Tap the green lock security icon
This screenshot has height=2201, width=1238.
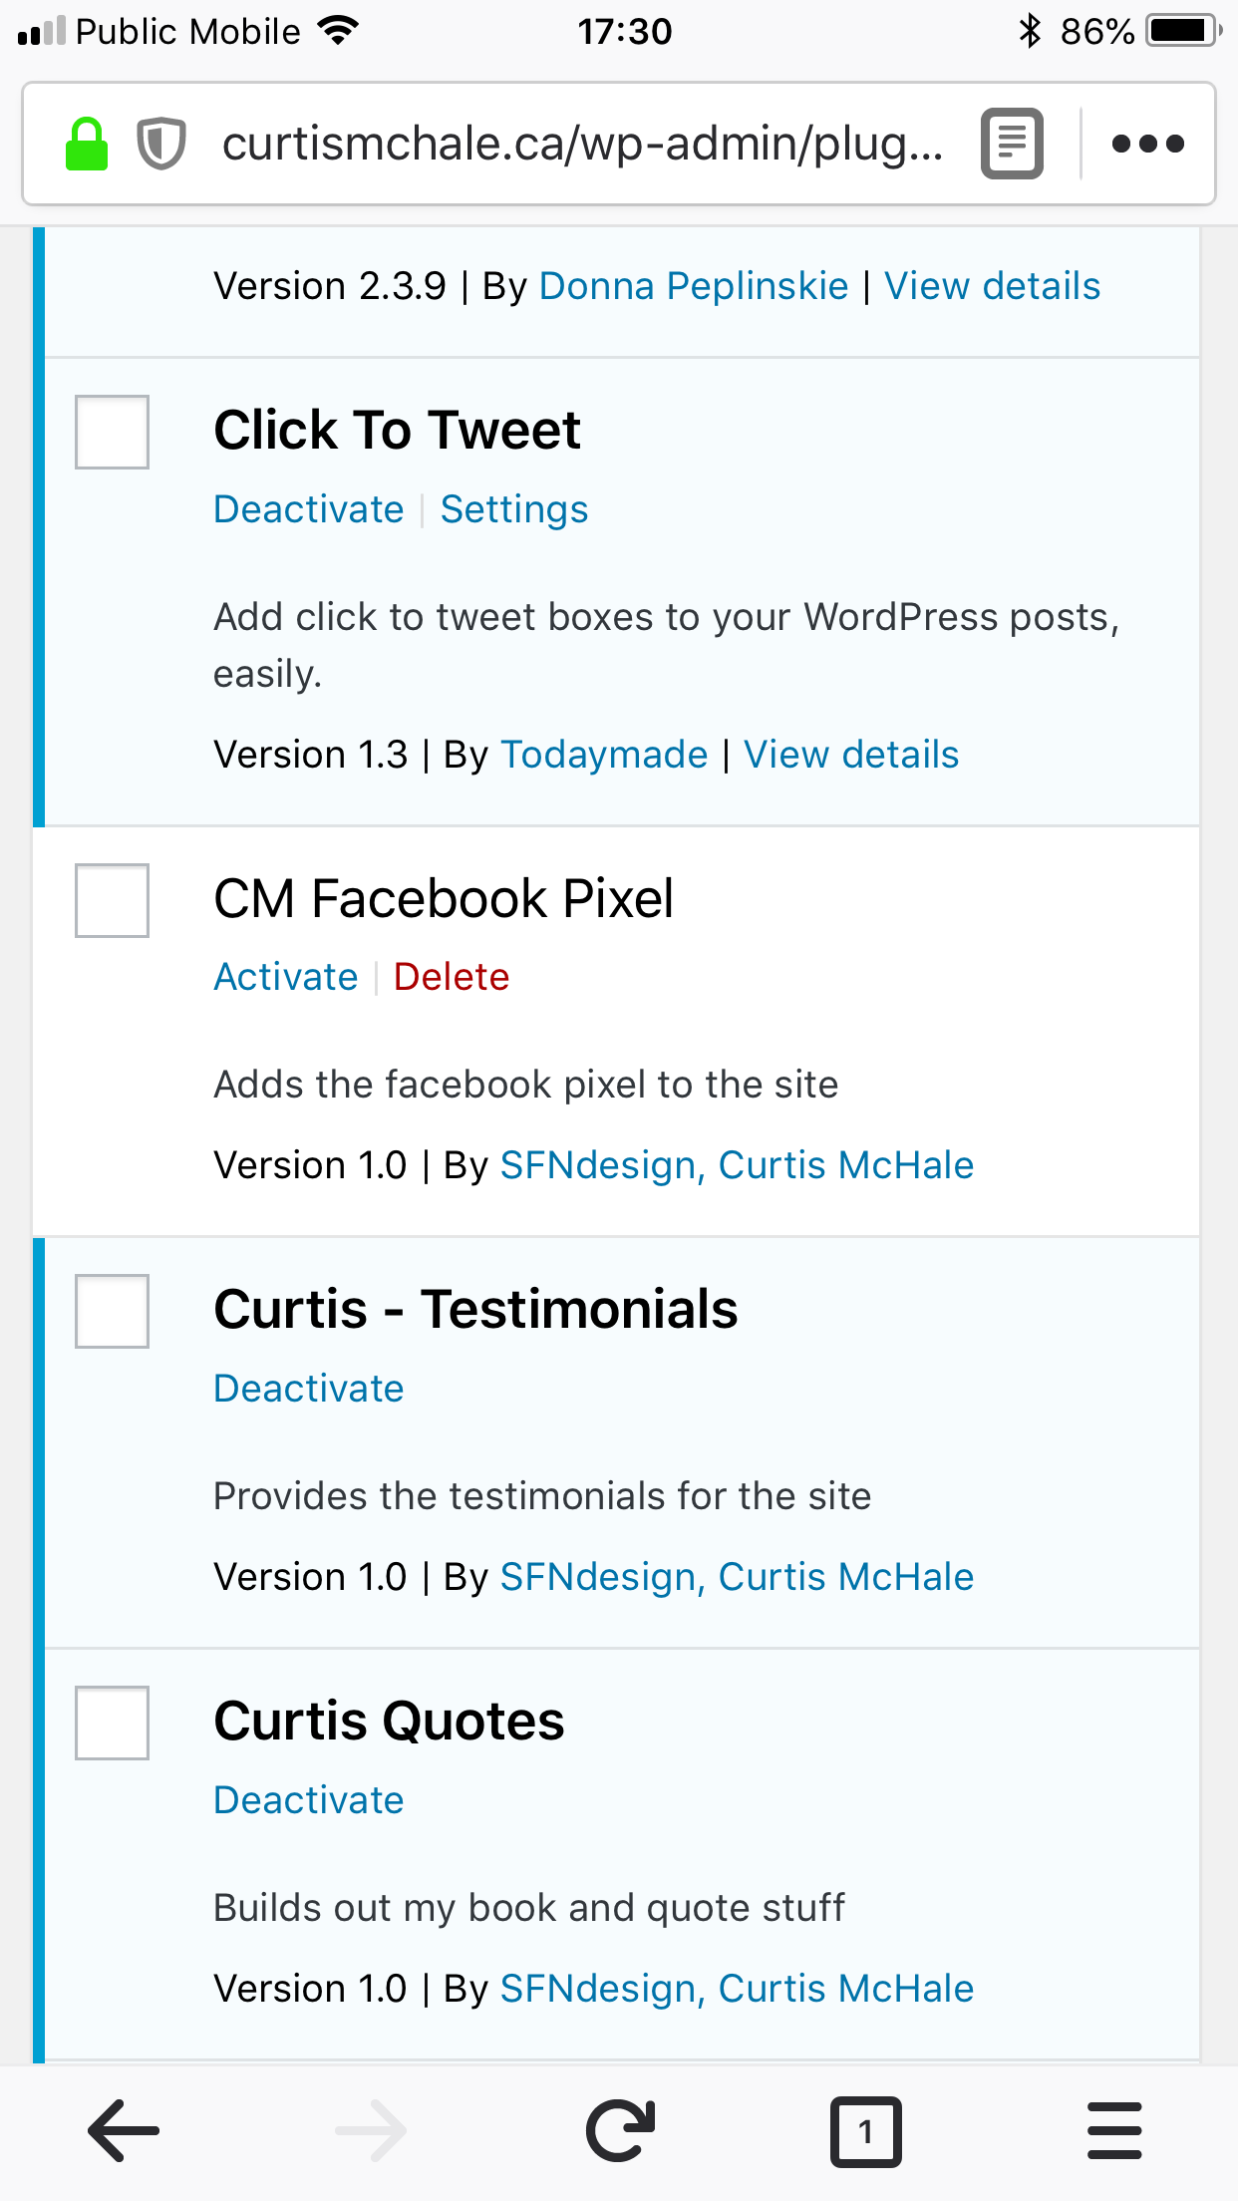point(87,145)
